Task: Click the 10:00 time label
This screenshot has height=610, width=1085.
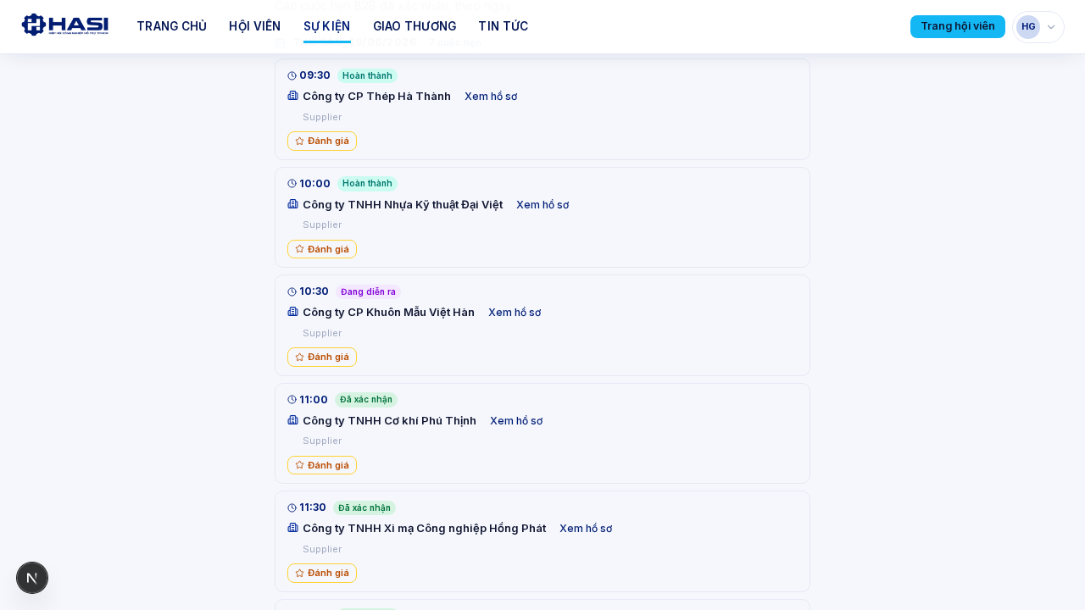Action: [314, 184]
